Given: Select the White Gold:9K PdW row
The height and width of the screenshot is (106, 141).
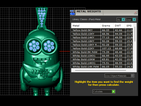Looking at the screenshot, I should coord(102,52).
